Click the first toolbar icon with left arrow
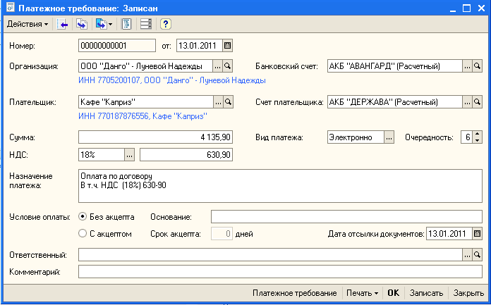 click(62, 24)
